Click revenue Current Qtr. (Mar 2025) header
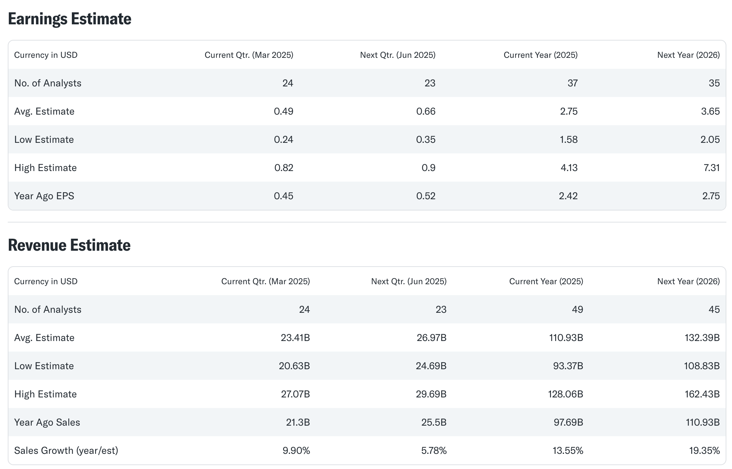The height and width of the screenshot is (469, 732). 265,281
